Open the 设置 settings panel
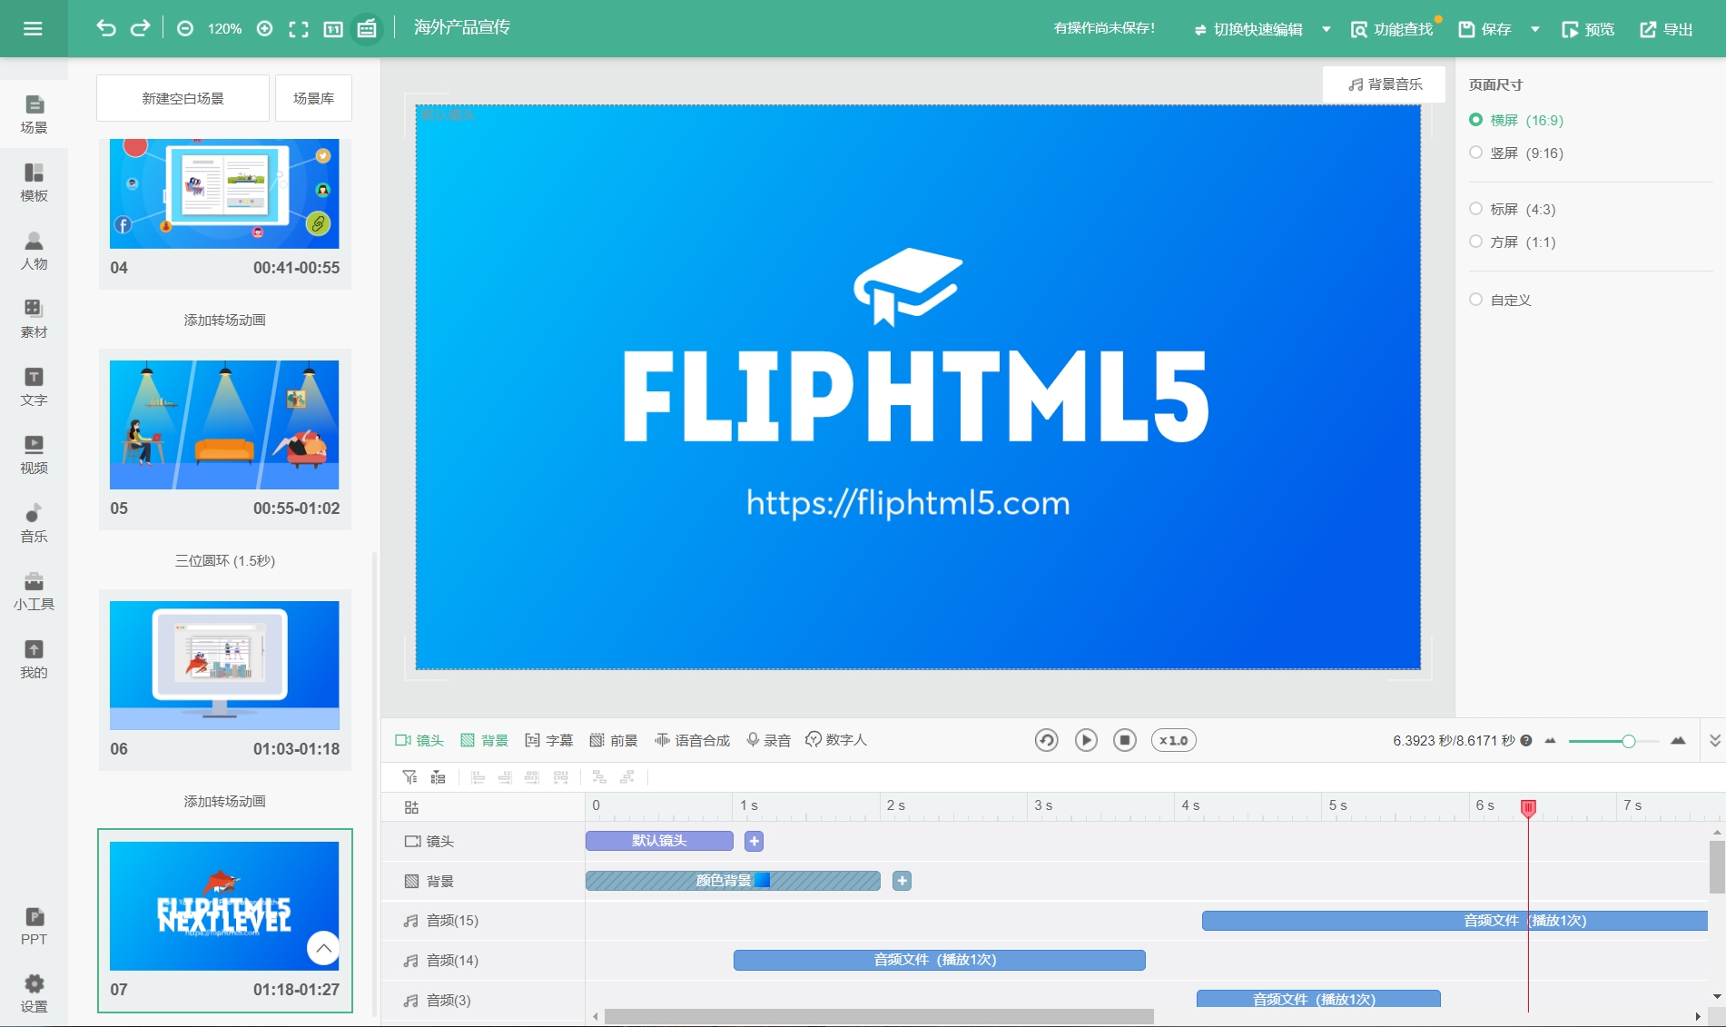This screenshot has width=1726, height=1027. pos(34,994)
